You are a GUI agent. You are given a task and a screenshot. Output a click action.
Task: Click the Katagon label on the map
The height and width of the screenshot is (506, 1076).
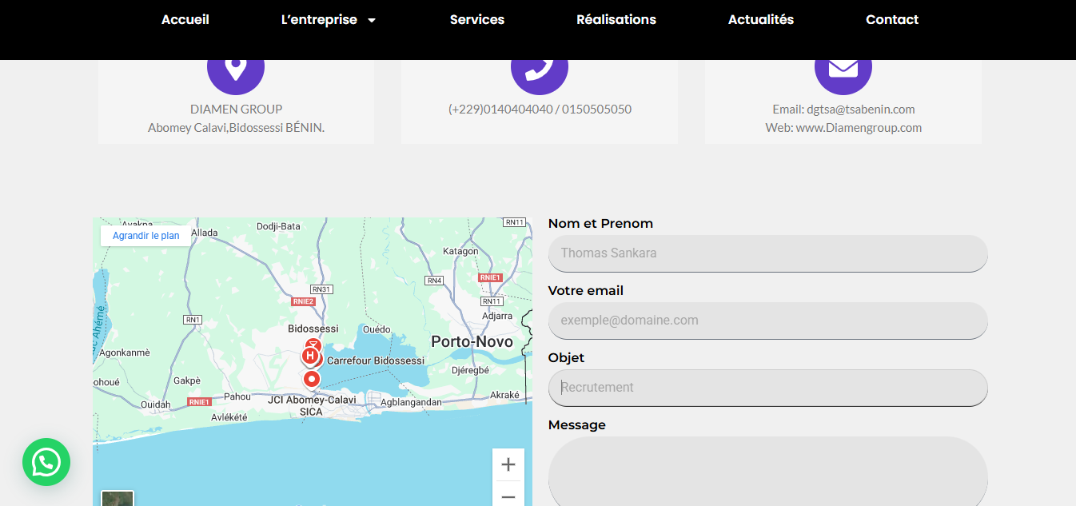(460, 251)
